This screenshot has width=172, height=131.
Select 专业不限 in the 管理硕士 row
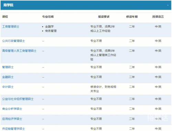pos(96,67)
